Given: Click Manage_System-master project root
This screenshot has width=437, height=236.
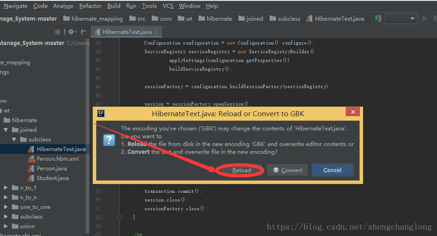Looking at the screenshot, I should tap(32, 43).
